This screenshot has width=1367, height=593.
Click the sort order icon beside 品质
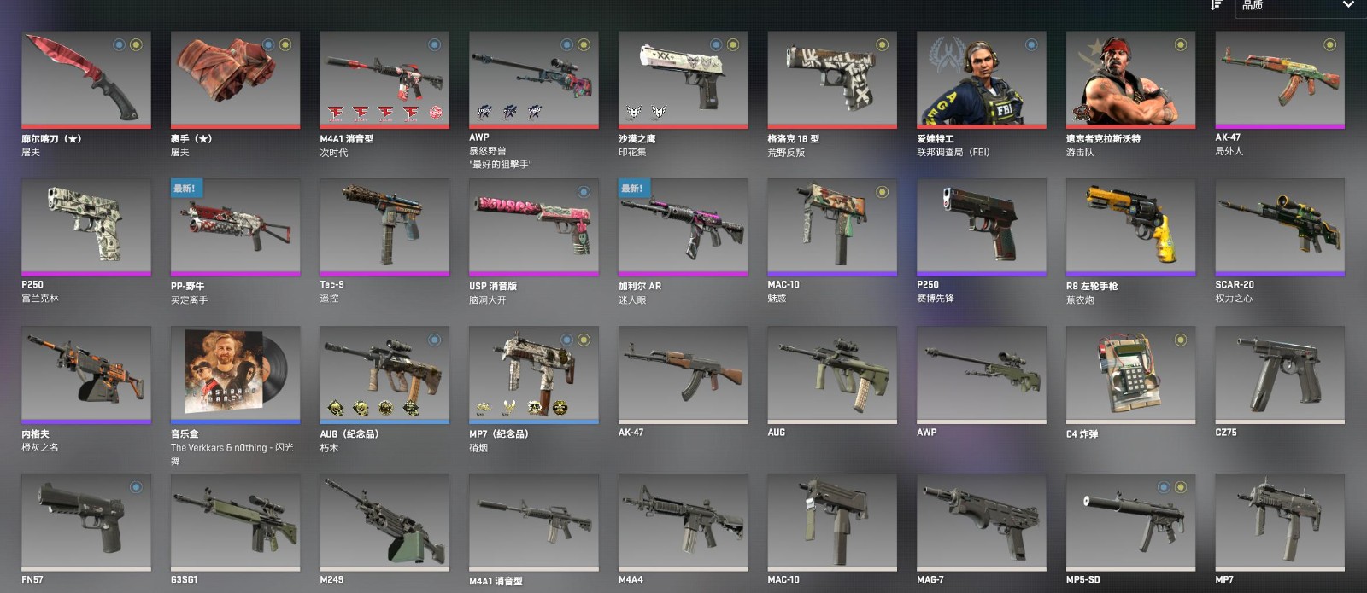pos(1217,5)
